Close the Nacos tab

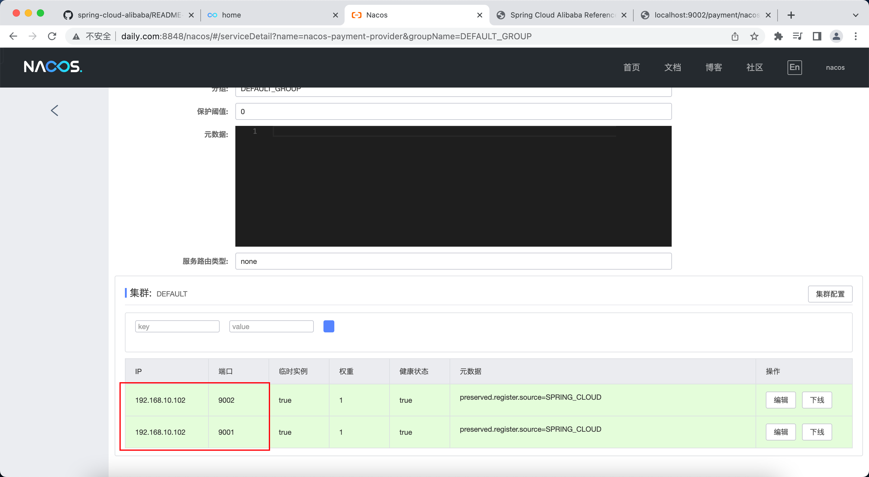tap(480, 15)
